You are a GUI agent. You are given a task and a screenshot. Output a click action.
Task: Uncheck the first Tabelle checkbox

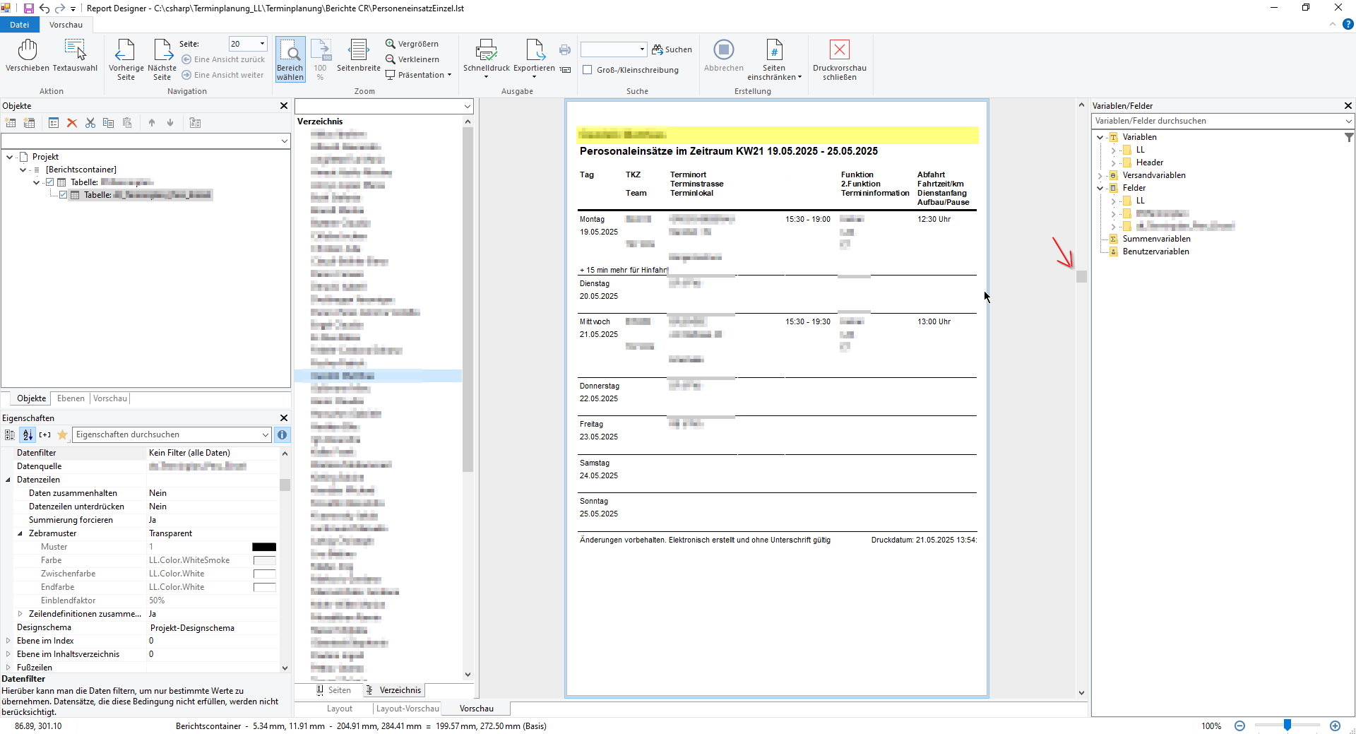49,182
